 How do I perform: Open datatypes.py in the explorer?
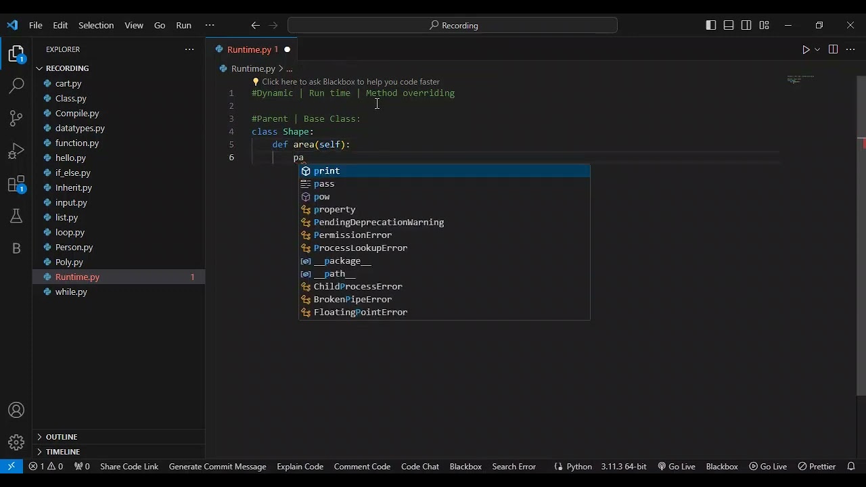[x=119, y=128]
